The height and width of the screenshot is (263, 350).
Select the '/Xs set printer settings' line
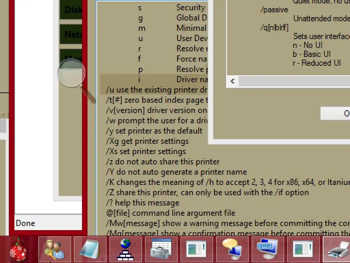[146, 151]
